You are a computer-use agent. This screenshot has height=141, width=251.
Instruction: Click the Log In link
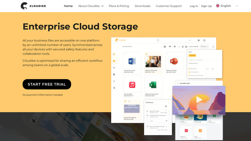point(194,6)
